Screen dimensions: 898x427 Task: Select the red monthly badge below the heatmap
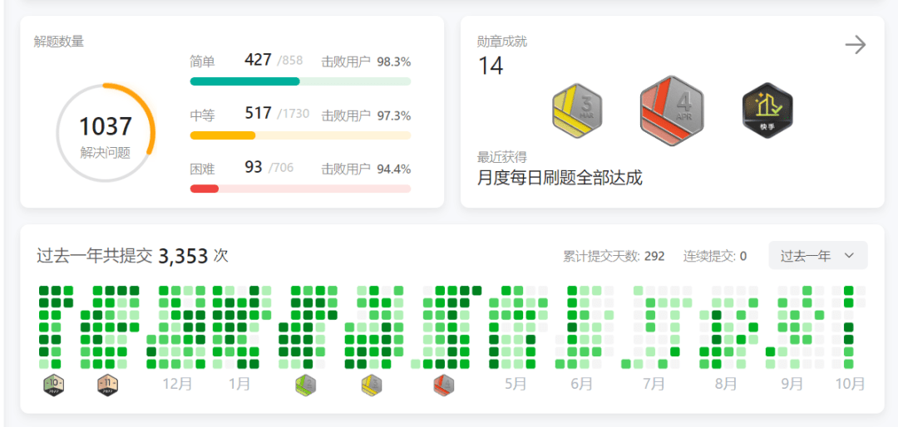point(444,384)
